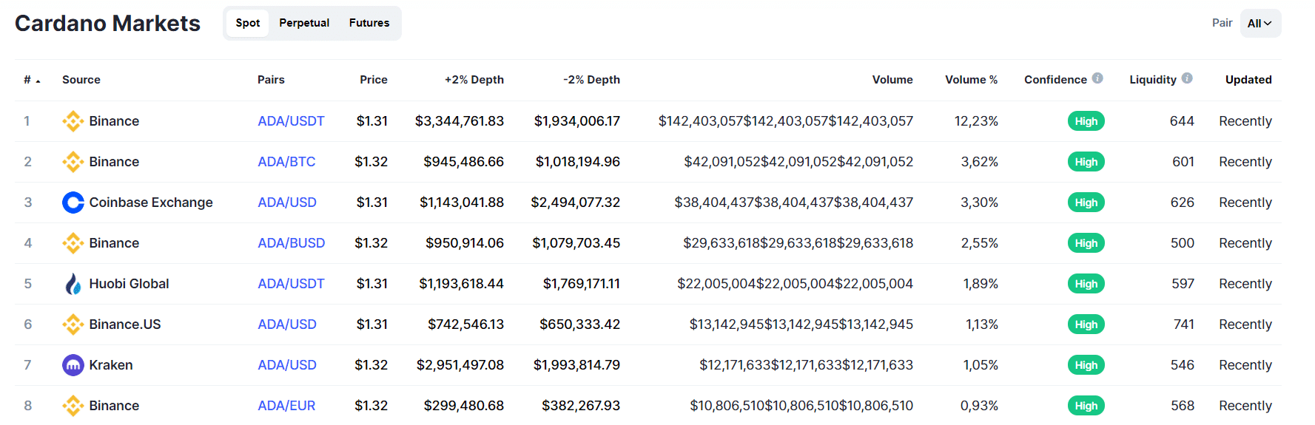Image resolution: width=1315 pixels, height=425 pixels.
Task: Click the High badge in the Kraken row
Action: pos(1086,365)
